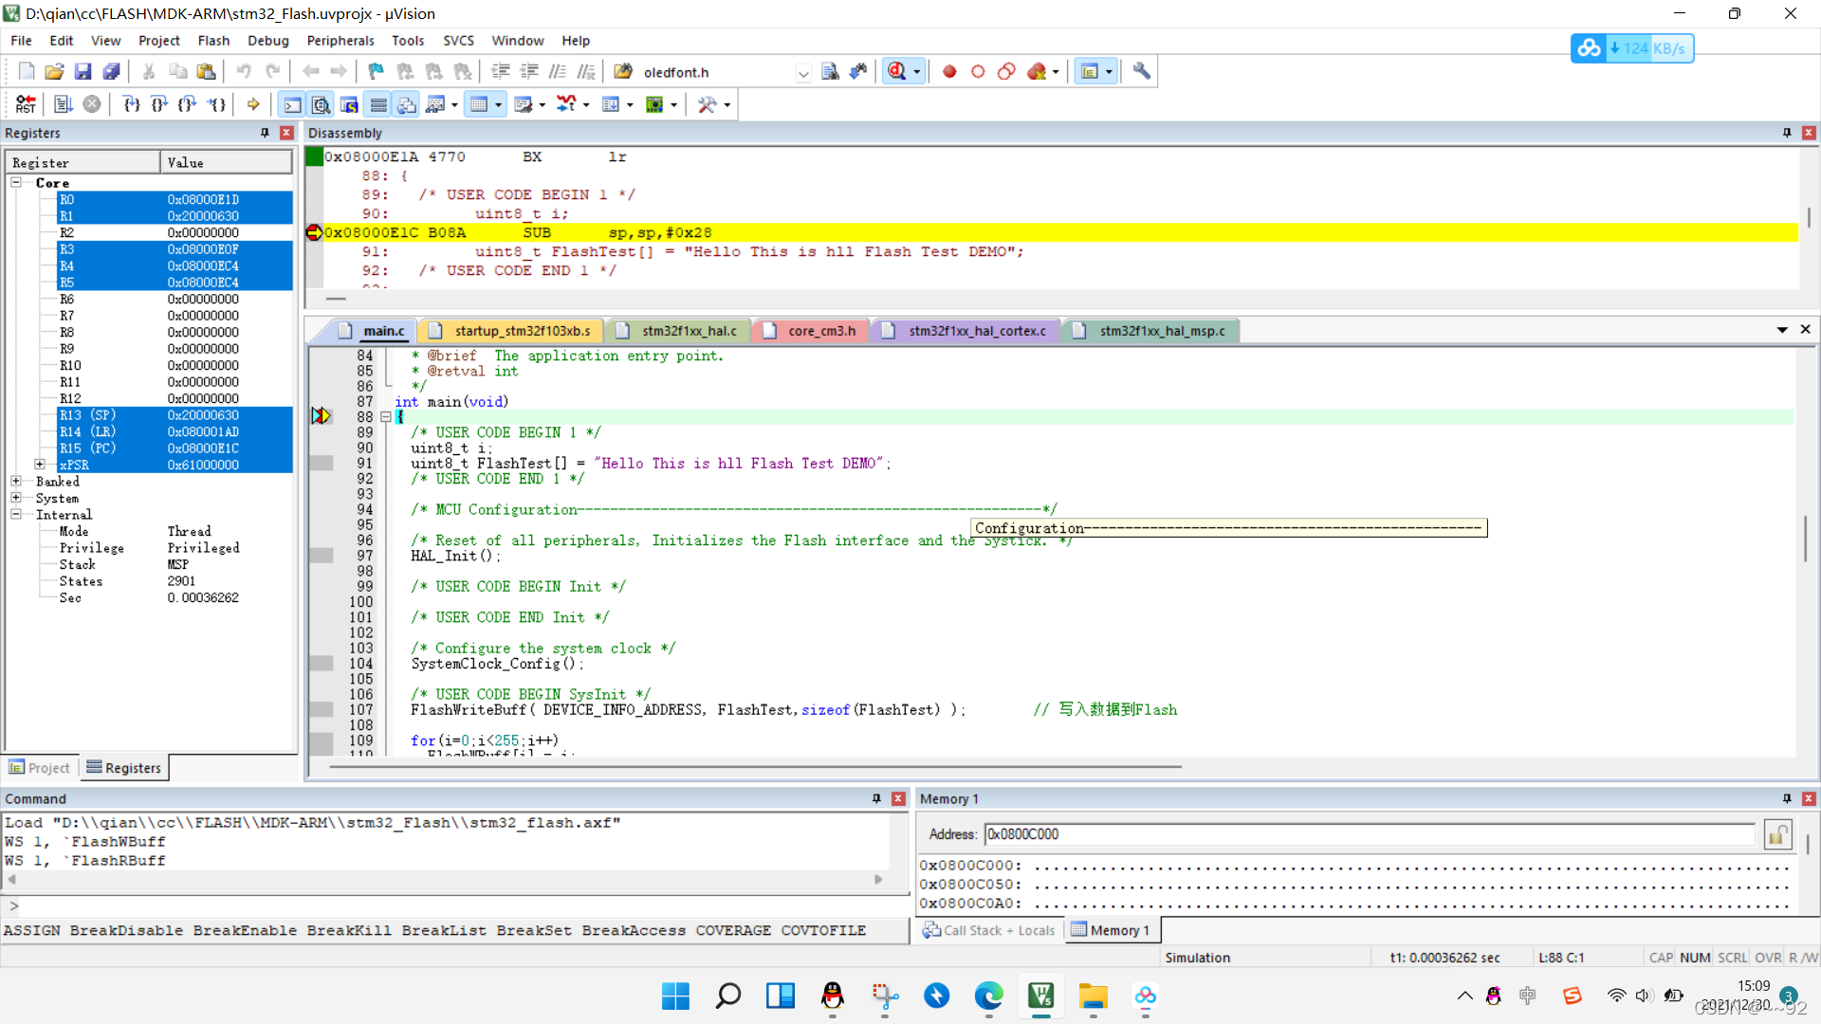Image resolution: width=1821 pixels, height=1024 pixels.
Task: Open the active files dropdown arrow
Action: pos(1782,330)
